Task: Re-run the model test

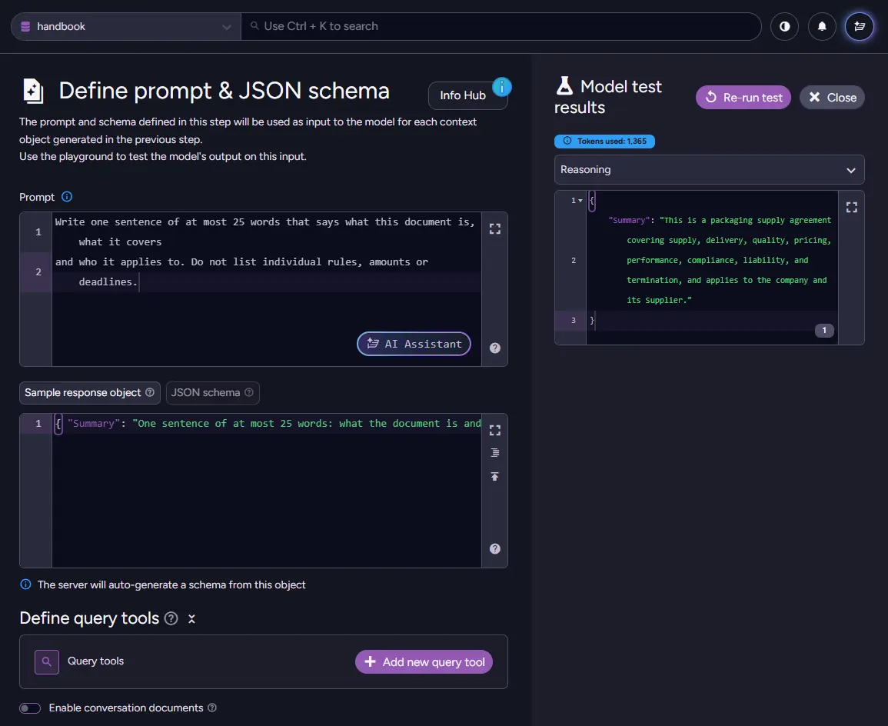Action: (743, 98)
